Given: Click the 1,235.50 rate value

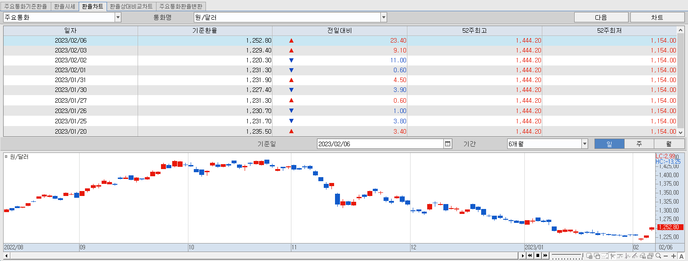Looking at the screenshot, I should pos(259,131).
